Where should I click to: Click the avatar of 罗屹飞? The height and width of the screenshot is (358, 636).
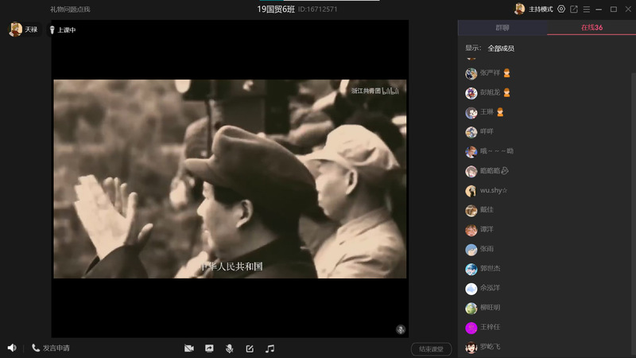point(471,348)
